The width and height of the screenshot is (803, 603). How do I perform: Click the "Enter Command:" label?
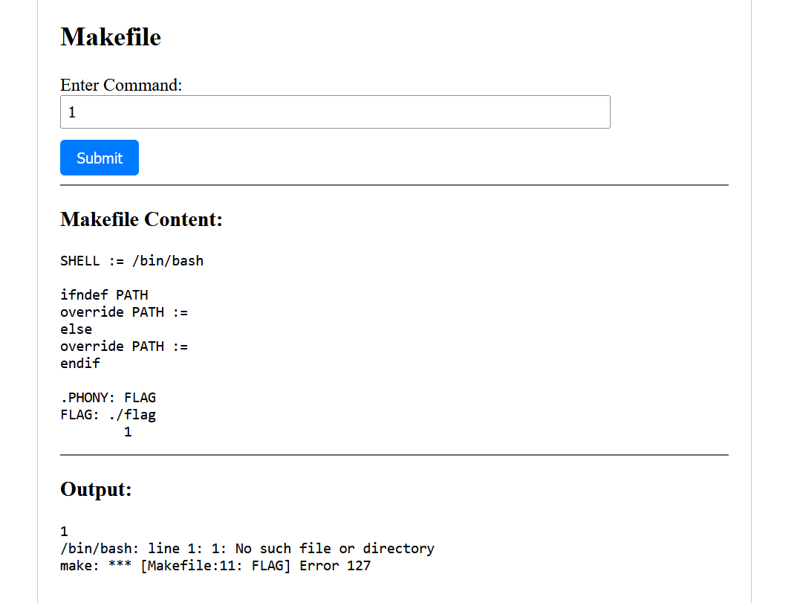coord(121,85)
